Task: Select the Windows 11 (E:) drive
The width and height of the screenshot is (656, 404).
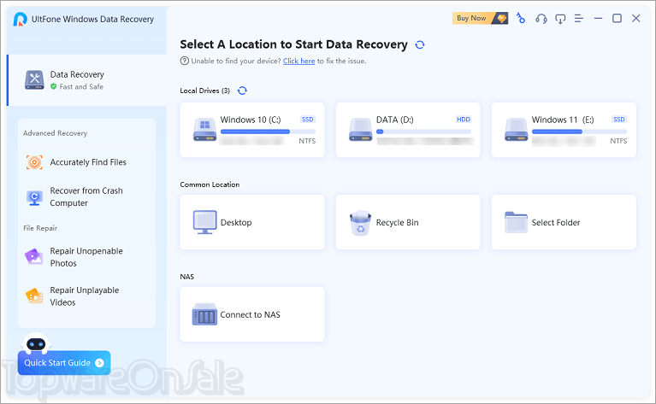Action: point(564,130)
